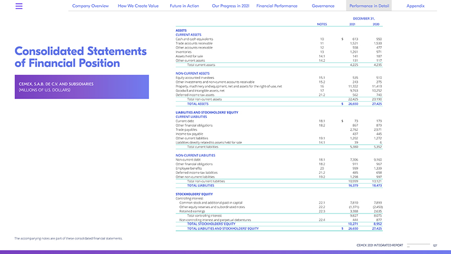Click note 10 beside Cash and cash equivalents
This screenshot has width=451, height=254.
click(x=322, y=39)
